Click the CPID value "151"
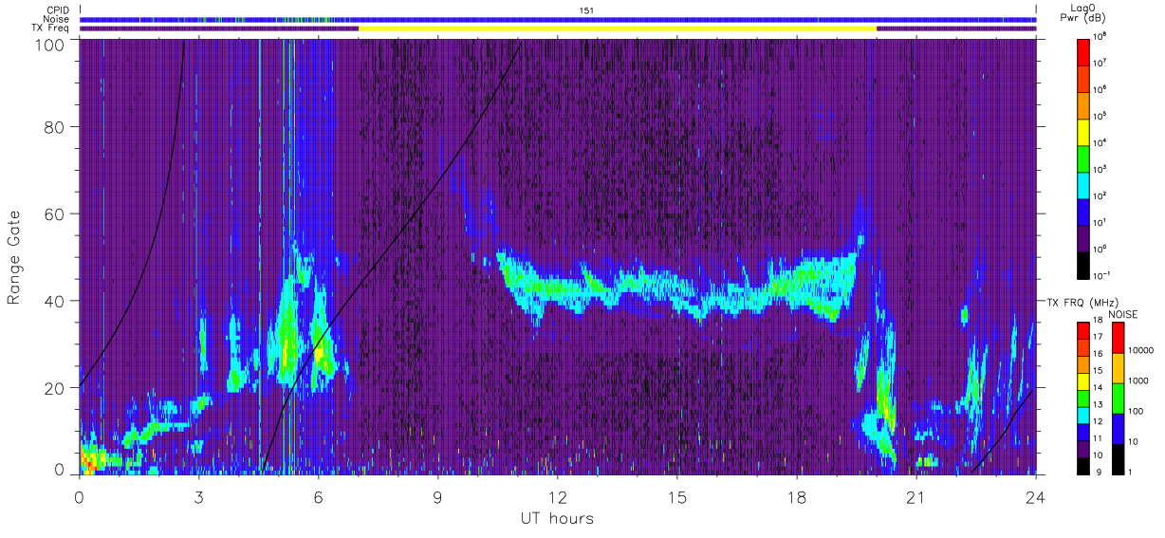Viewport: 1165px width, 538px height. point(586,9)
